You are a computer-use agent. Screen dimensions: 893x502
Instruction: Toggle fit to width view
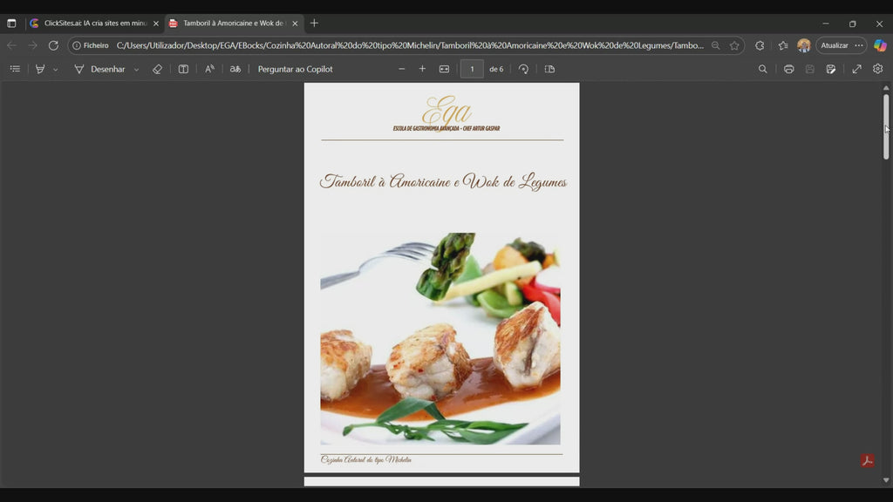(444, 69)
